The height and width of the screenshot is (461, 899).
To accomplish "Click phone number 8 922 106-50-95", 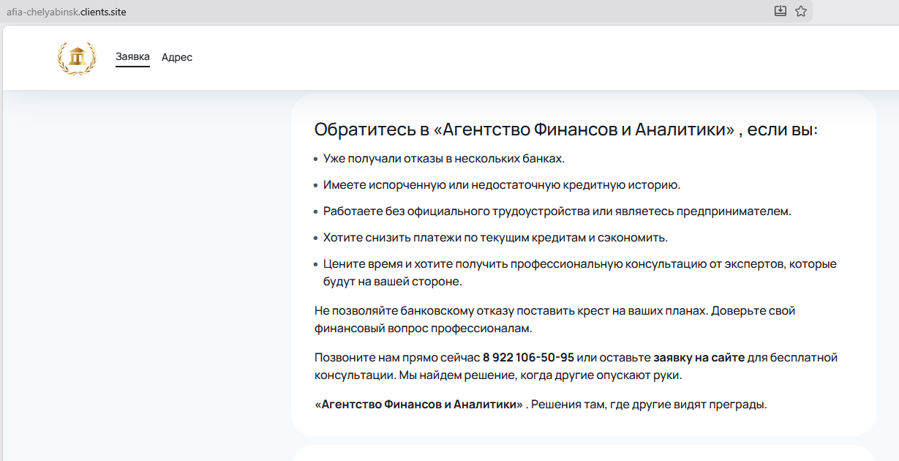I will click(528, 358).
